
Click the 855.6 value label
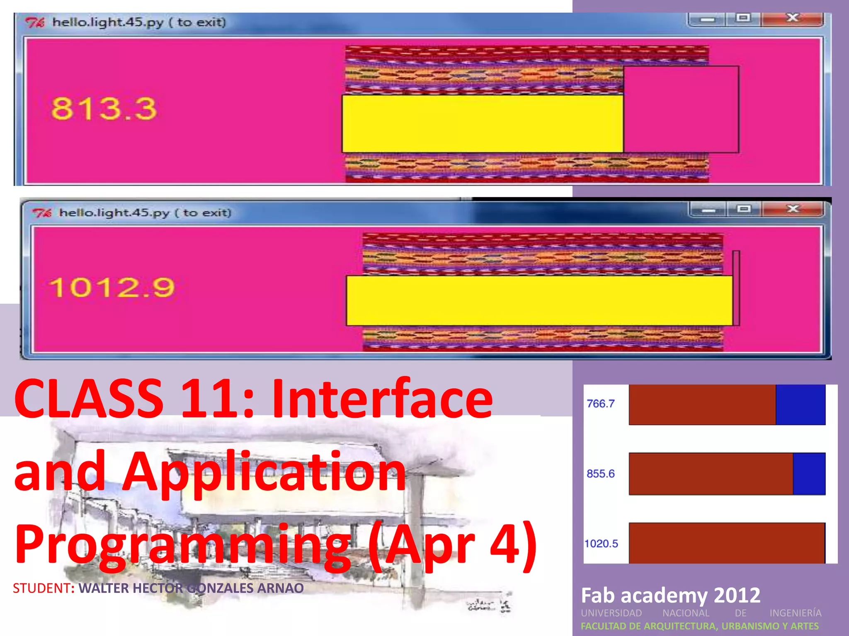(x=600, y=473)
